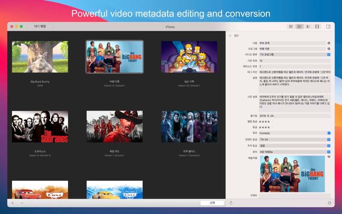Add a video with the plus button
This screenshot has width=342, height=214.
coord(13,203)
